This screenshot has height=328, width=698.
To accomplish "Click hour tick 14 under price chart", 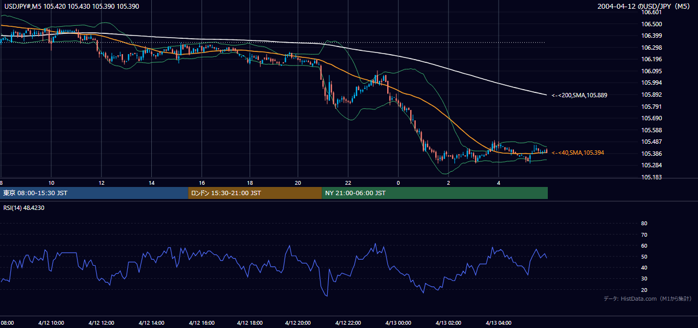I will pyautogui.click(x=151, y=183).
